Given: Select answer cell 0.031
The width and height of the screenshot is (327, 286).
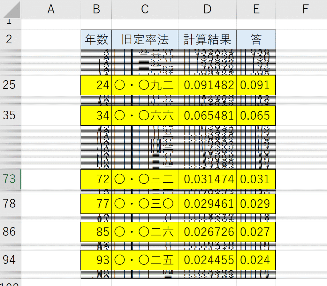Looking at the screenshot, I should 256,179.
